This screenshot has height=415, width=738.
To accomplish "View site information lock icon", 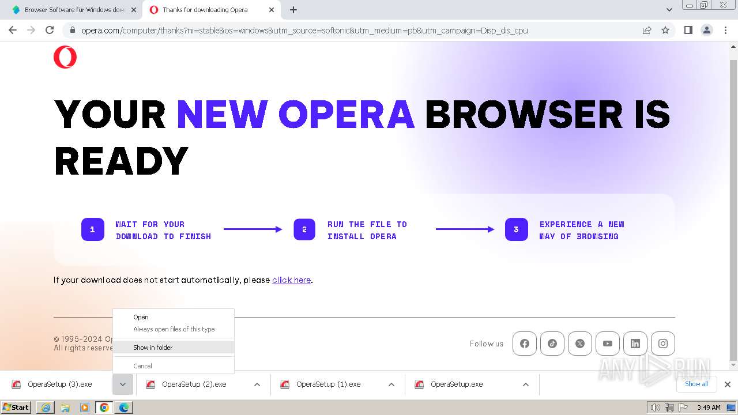I will click(72, 30).
